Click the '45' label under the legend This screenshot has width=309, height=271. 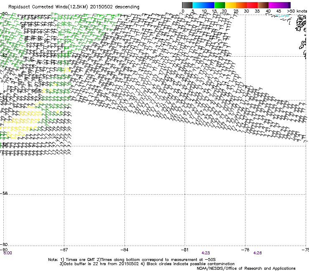click(x=279, y=11)
